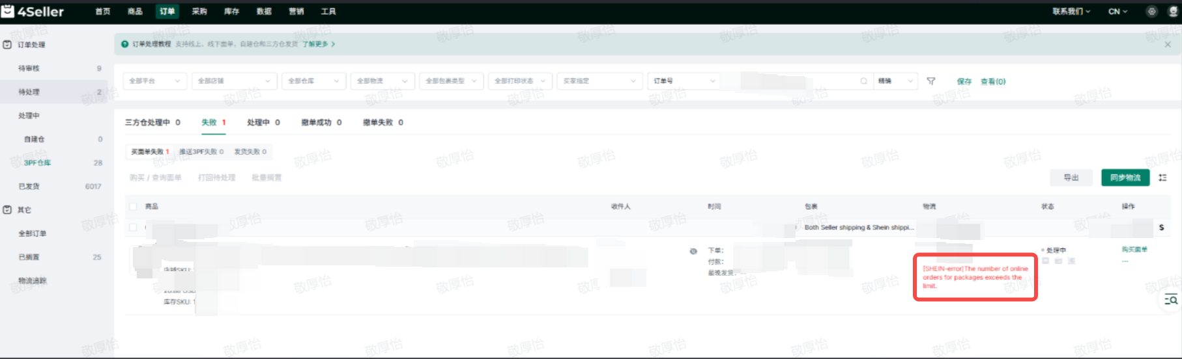Expand the 全部平台 platform dropdown
1182x359 pixels.
coord(154,81)
